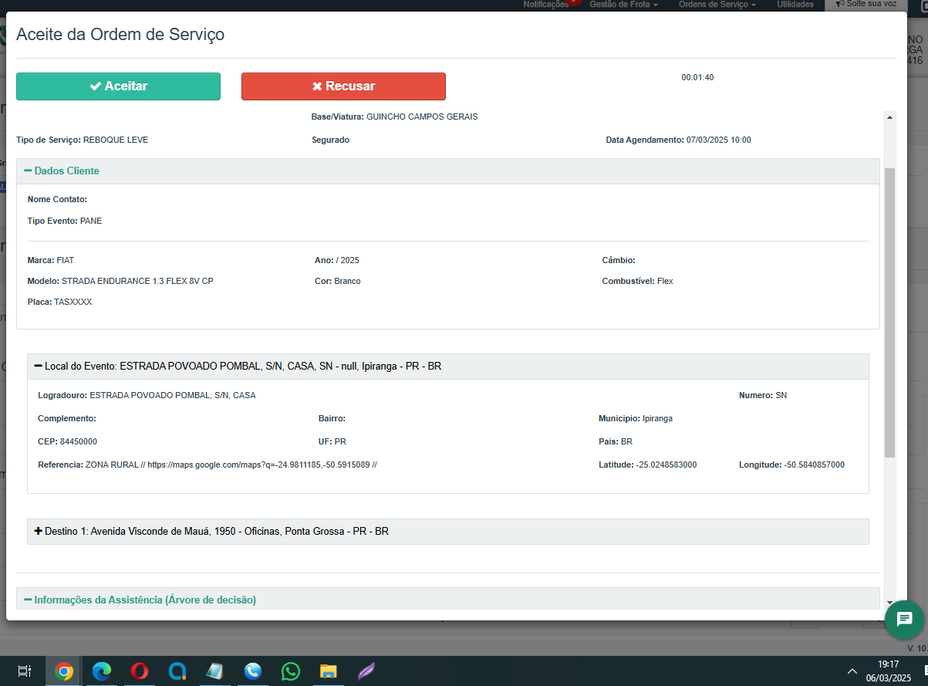Open Microsoft Edge from the taskbar
Viewport: 928px width, 686px height.
(102, 671)
